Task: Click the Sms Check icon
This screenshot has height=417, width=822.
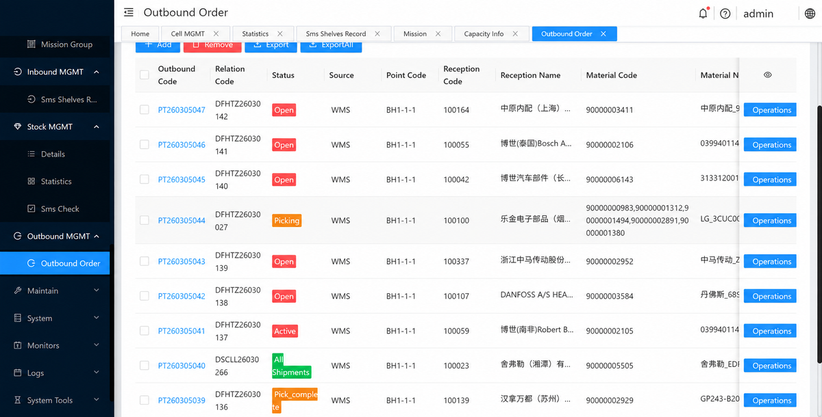Action: pyautogui.click(x=31, y=209)
